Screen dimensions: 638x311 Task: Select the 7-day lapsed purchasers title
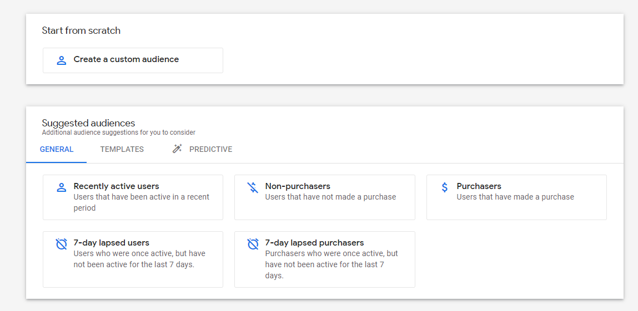(x=314, y=243)
